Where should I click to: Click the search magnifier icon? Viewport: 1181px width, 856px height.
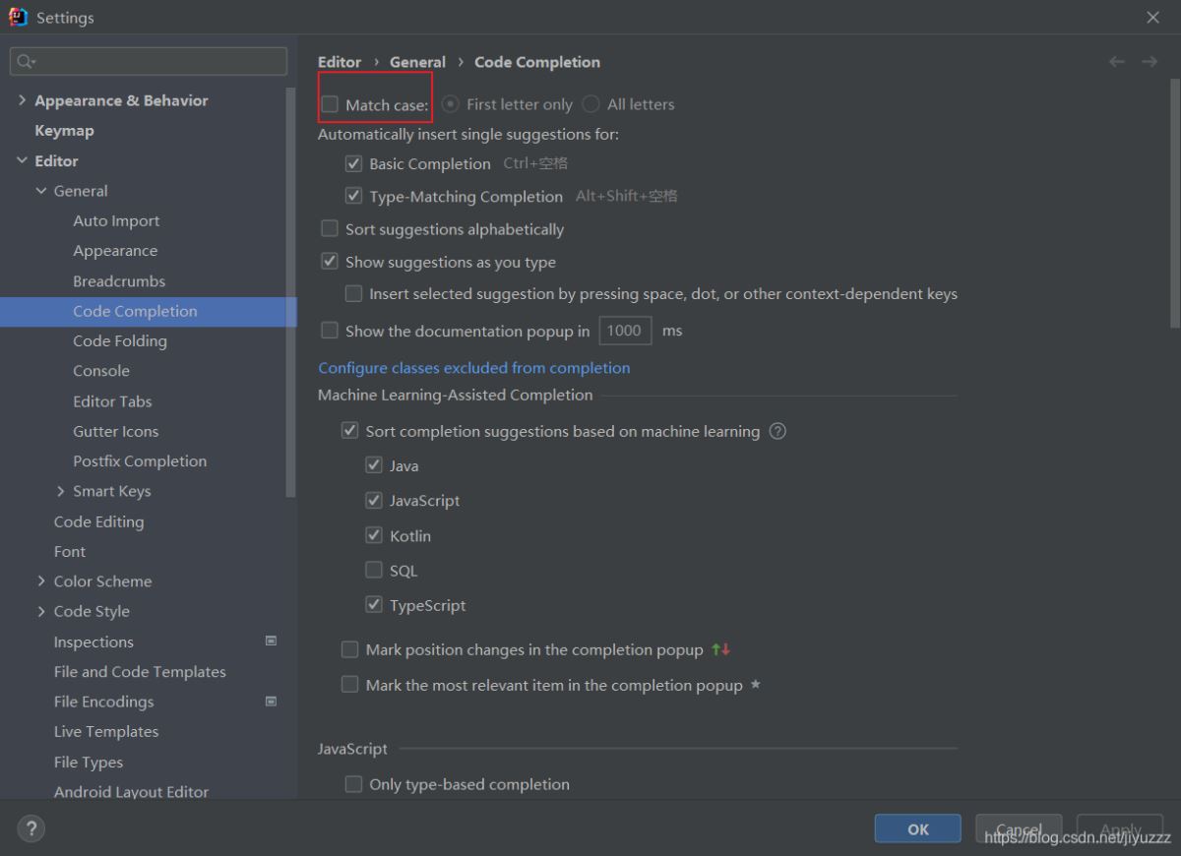click(x=26, y=62)
